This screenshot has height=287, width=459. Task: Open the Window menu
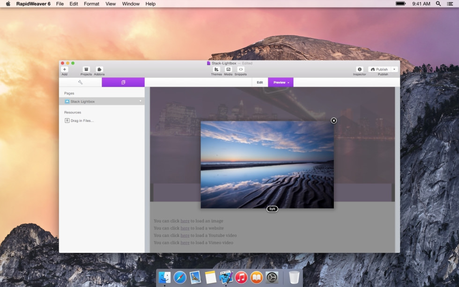point(131,4)
